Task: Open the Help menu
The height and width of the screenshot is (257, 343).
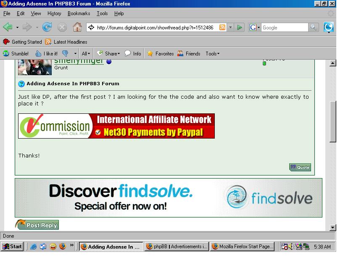Action: tap(119, 13)
